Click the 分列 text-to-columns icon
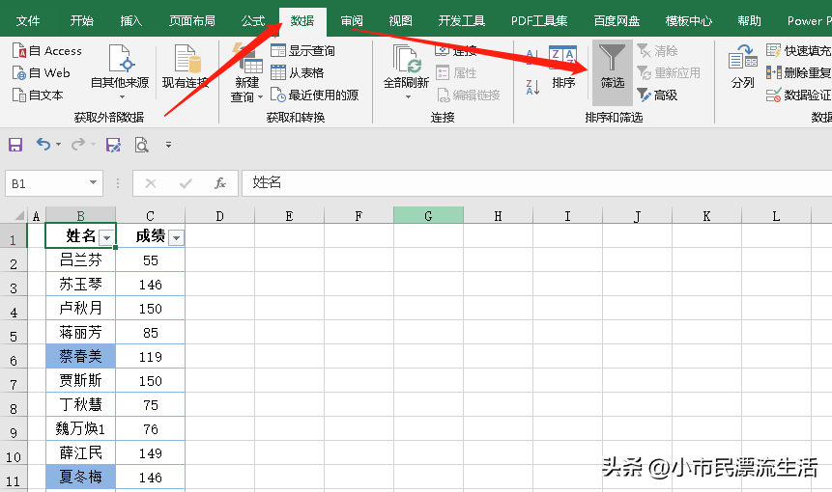The width and height of the screenshot is (832, 492). pyautogui.click(x=742, y=57)
